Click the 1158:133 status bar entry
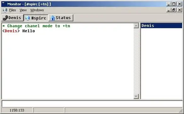184x114 pixels. (17, 110)
